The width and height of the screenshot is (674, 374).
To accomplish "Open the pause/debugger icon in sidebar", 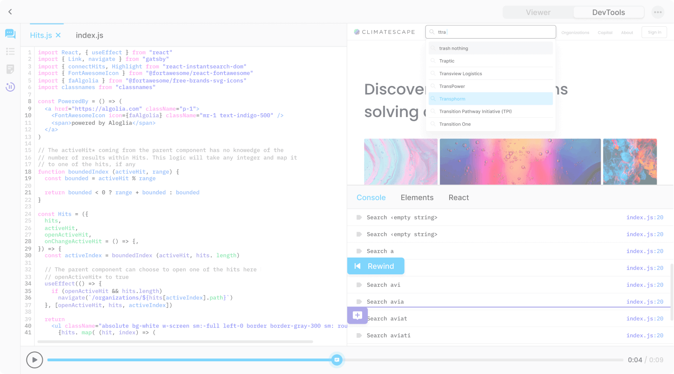I will 10,86.
